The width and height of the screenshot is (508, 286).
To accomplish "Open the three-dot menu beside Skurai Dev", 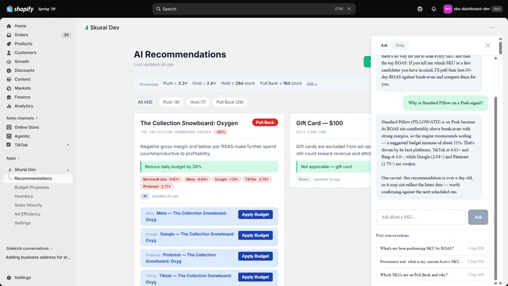I will tap(492, 27).
